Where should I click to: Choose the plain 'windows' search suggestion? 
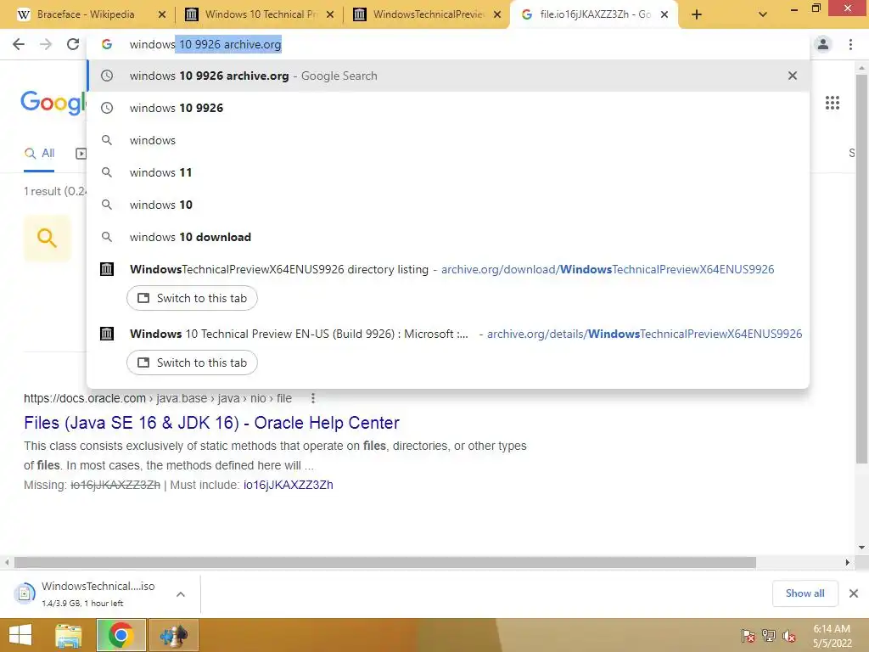(448, 140)
